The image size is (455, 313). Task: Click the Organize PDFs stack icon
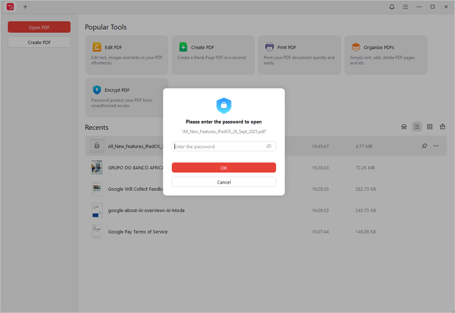click(356, 47)
